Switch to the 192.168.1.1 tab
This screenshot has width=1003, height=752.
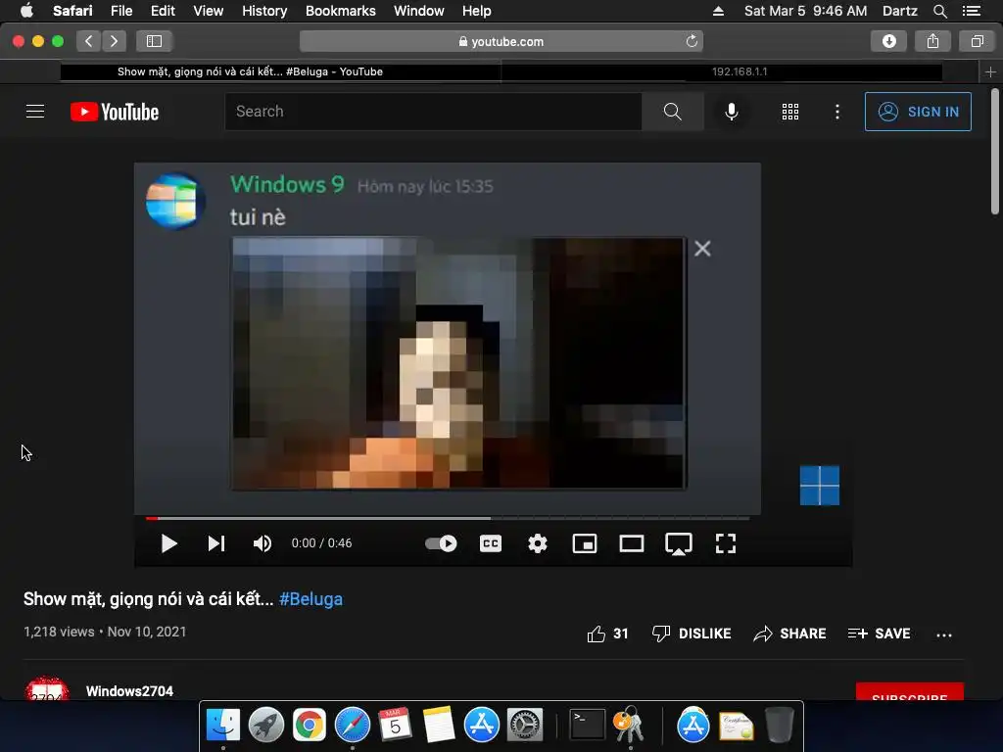click(x=740, y=71)
